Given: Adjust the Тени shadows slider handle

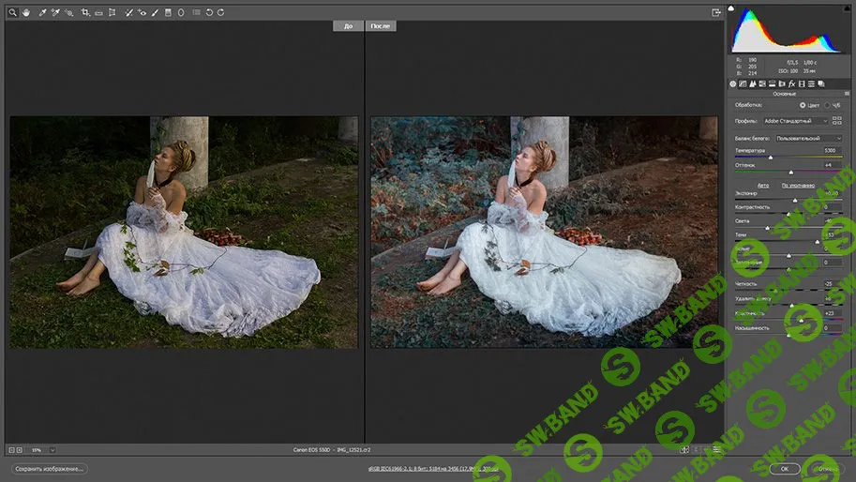Looking at the screenshot, I should tap(818, 241).
